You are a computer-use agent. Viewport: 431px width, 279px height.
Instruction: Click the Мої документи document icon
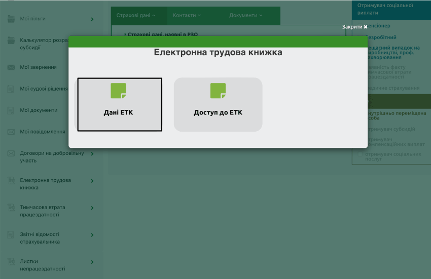[x=11, y=110]
